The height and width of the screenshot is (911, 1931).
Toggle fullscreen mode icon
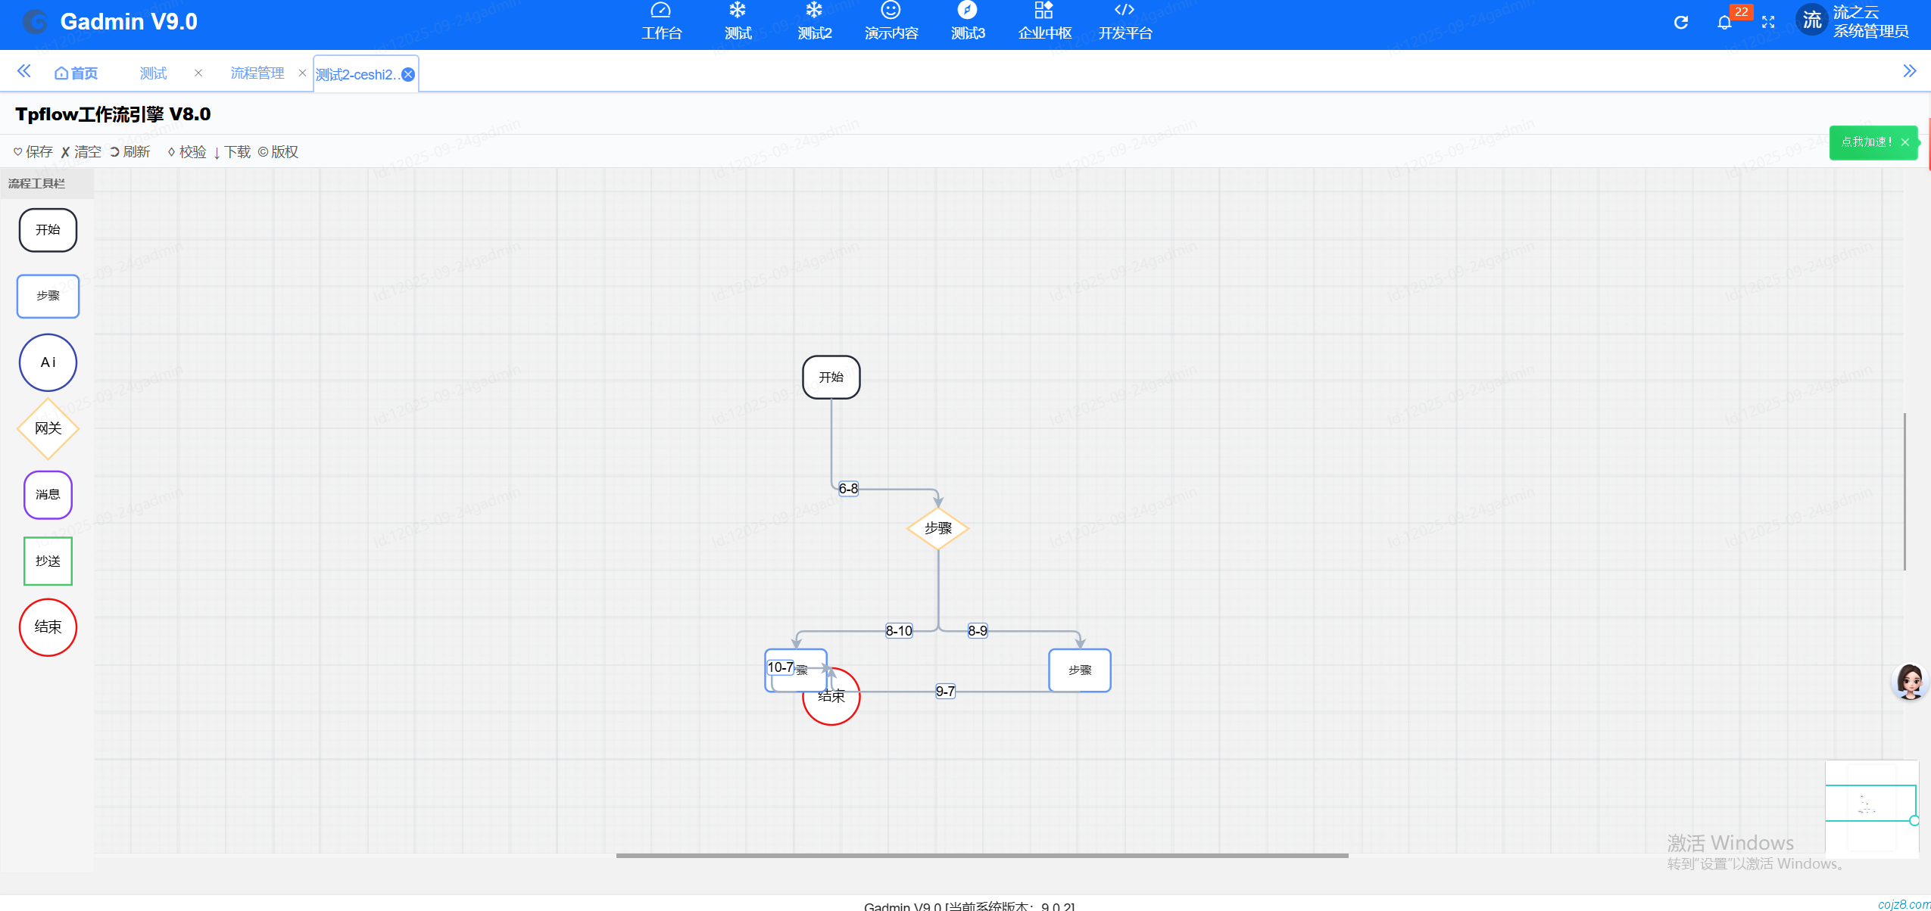pos(1768,23)
